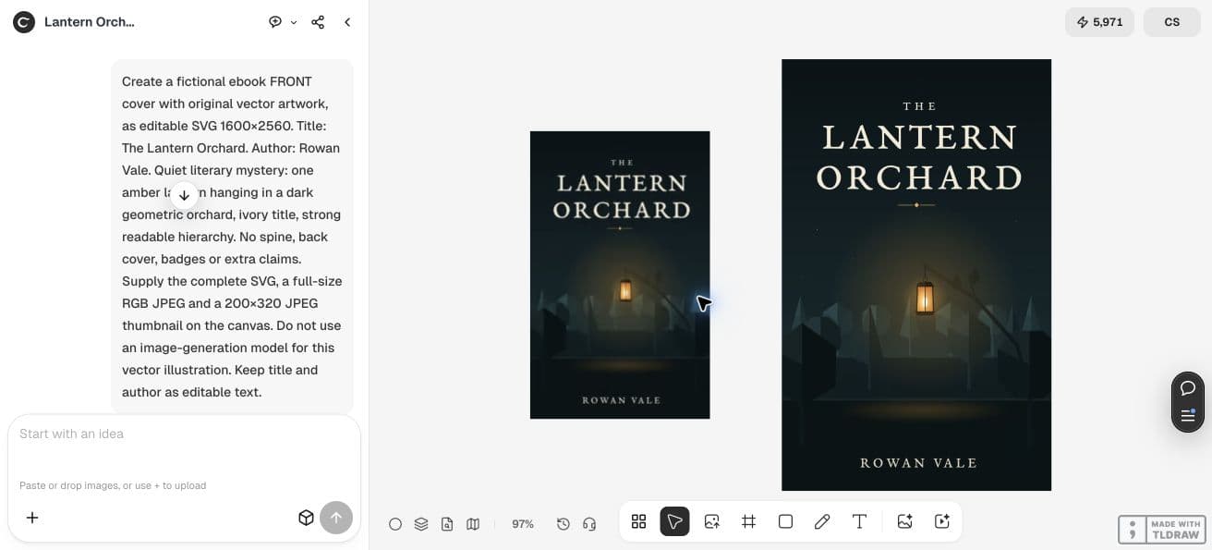Open the 97% zoom level control
The width and height of the screenshot is (1212, 550).
pos(523,524)
